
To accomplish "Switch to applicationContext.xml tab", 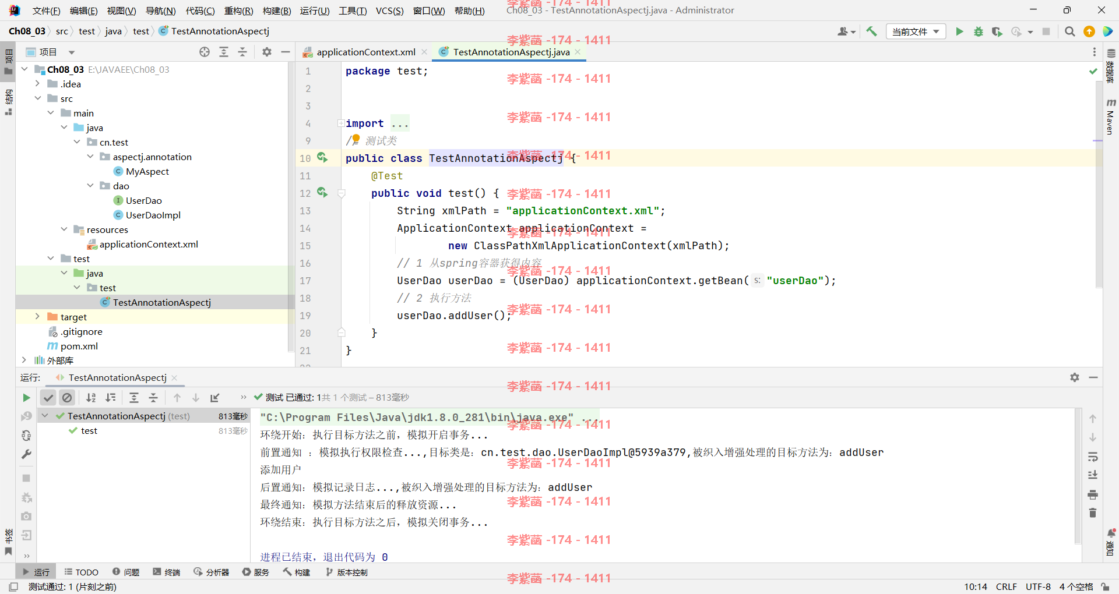I will coord(365,52).
